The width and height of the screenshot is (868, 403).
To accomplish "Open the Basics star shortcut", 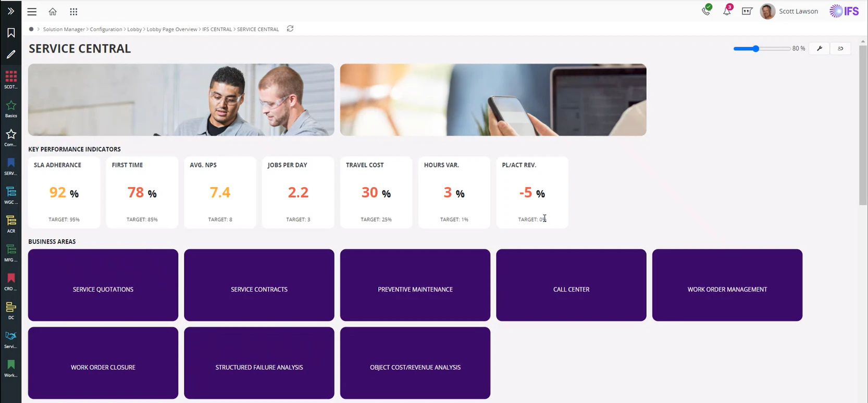I will click(11, 109).
